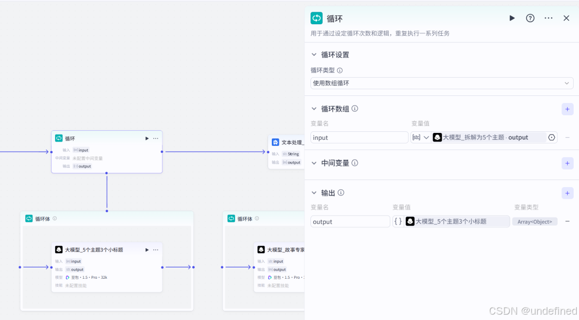Viewport: 579px width, 320px height.
Task: Click the String input tag in 文本处理 node
Action: 291,154
